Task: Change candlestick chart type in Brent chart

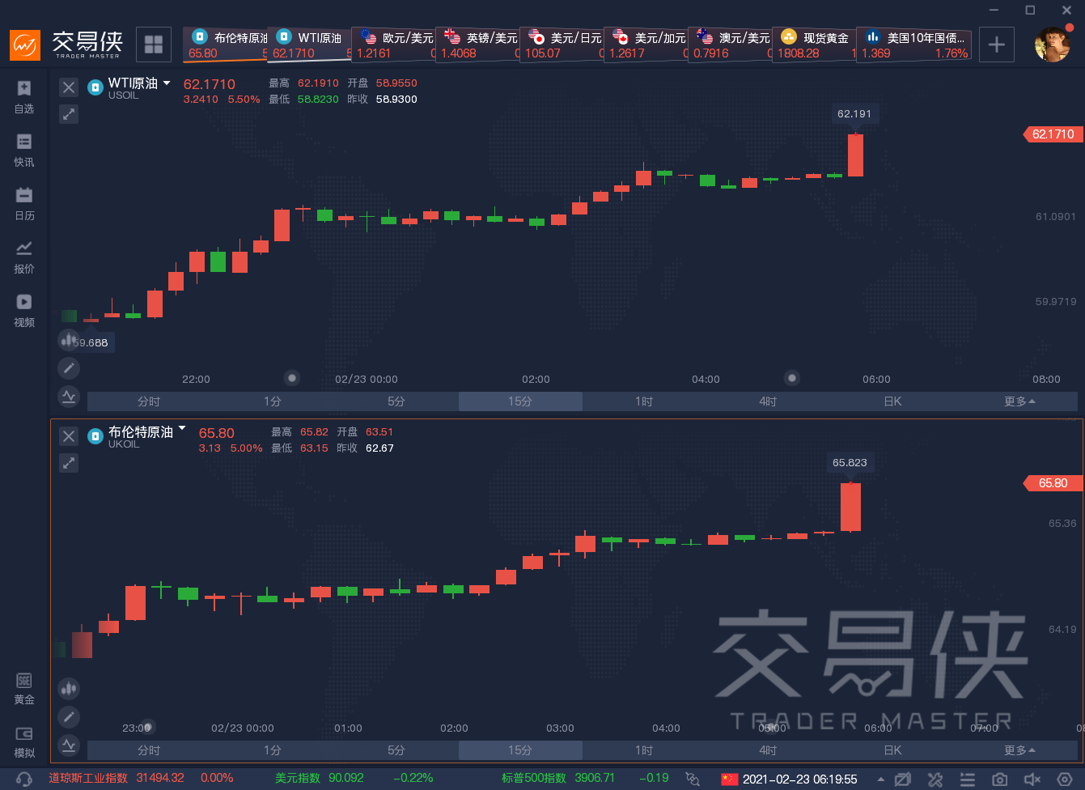Action: click(69, 689)
